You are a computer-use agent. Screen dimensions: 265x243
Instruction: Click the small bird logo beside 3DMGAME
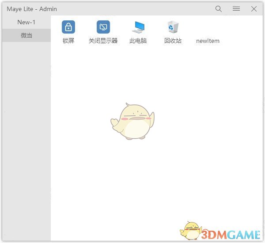pos(191,230)
